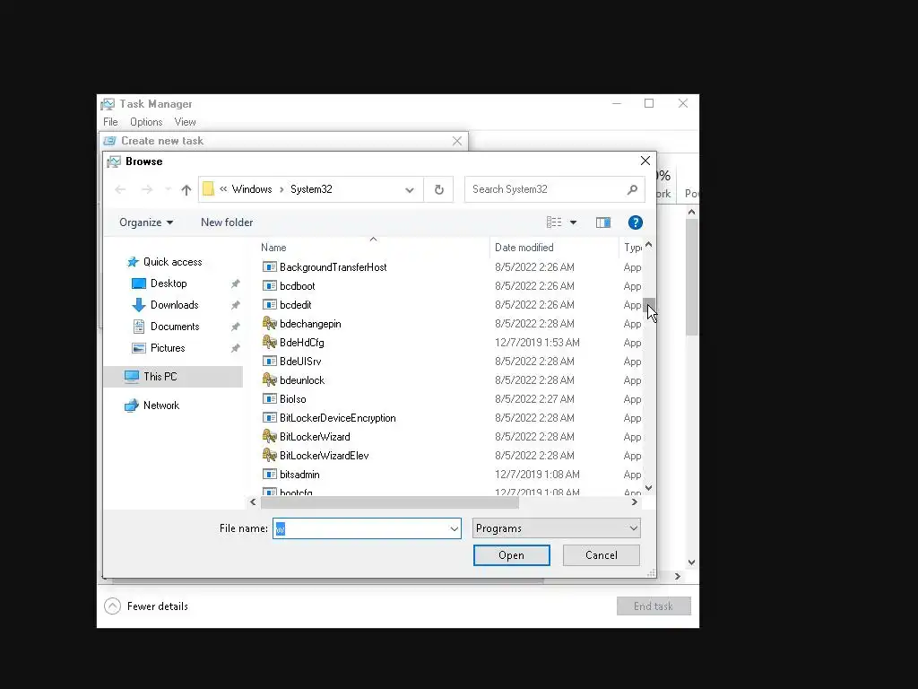The width and height of the screenshot is (918, 689).
Task: Toggle the preview pane icon
Action: tap(603, 222)
